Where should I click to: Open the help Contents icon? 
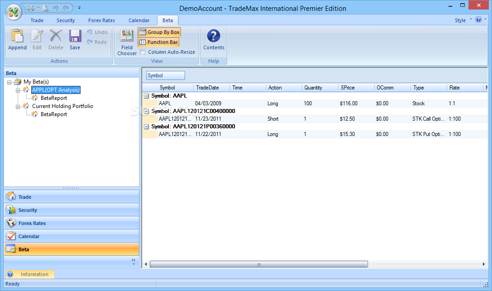point(213,36)
